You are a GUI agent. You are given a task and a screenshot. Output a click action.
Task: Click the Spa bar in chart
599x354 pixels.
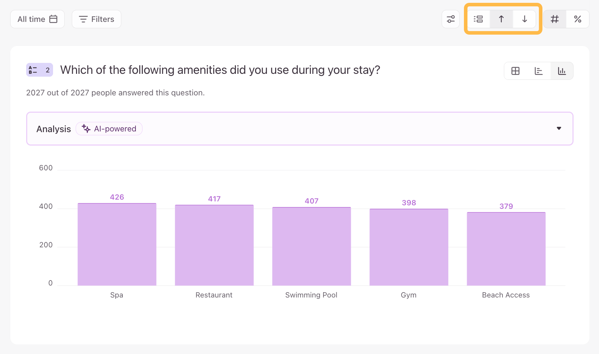point(117,244)
